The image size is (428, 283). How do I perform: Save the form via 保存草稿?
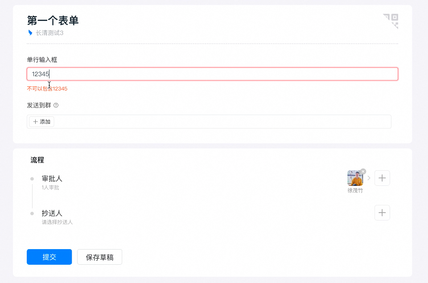coord(99,257)
